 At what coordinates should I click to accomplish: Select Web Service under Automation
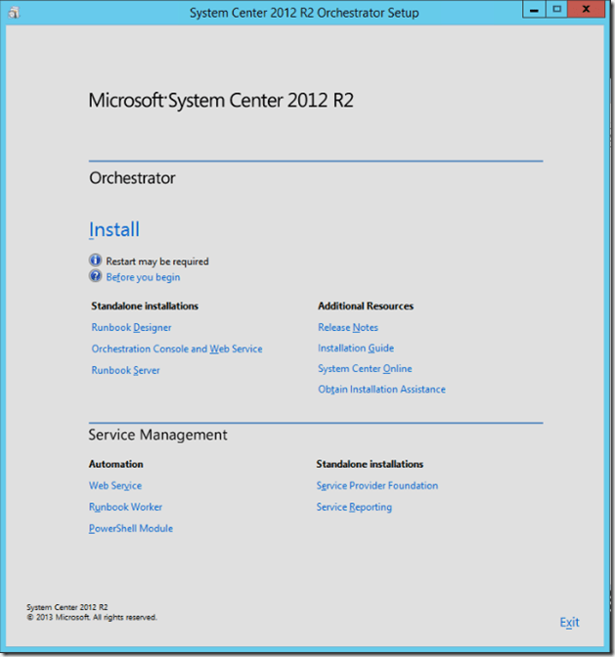115,486
